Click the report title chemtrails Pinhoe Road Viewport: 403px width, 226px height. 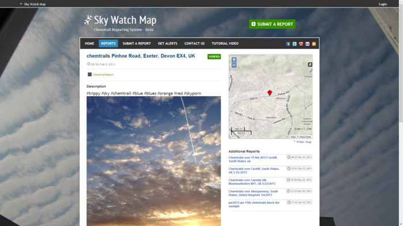point(141,56)
